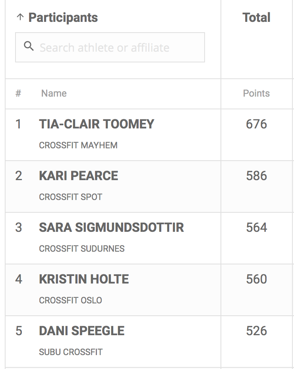Viewport: 294px width, 369px height.
Task: Select the 586 points cell
Action: pyautogui.click(x=256, y=176)
